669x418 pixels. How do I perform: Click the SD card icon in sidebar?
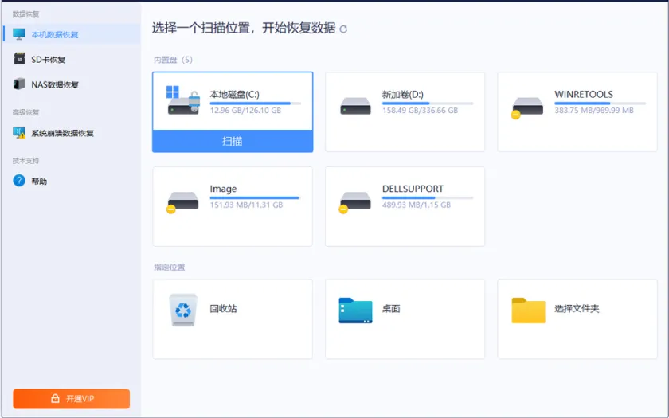[19, 59]
